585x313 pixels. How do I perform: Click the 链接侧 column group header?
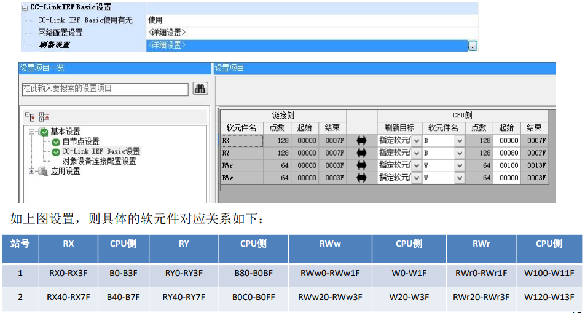283,116
